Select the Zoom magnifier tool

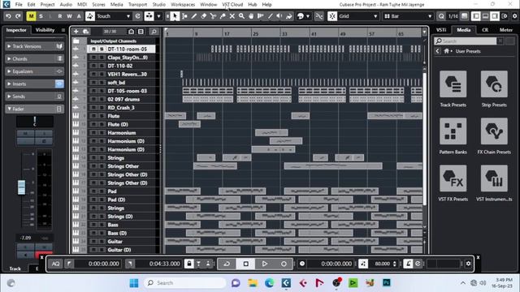tap(242, 16)
